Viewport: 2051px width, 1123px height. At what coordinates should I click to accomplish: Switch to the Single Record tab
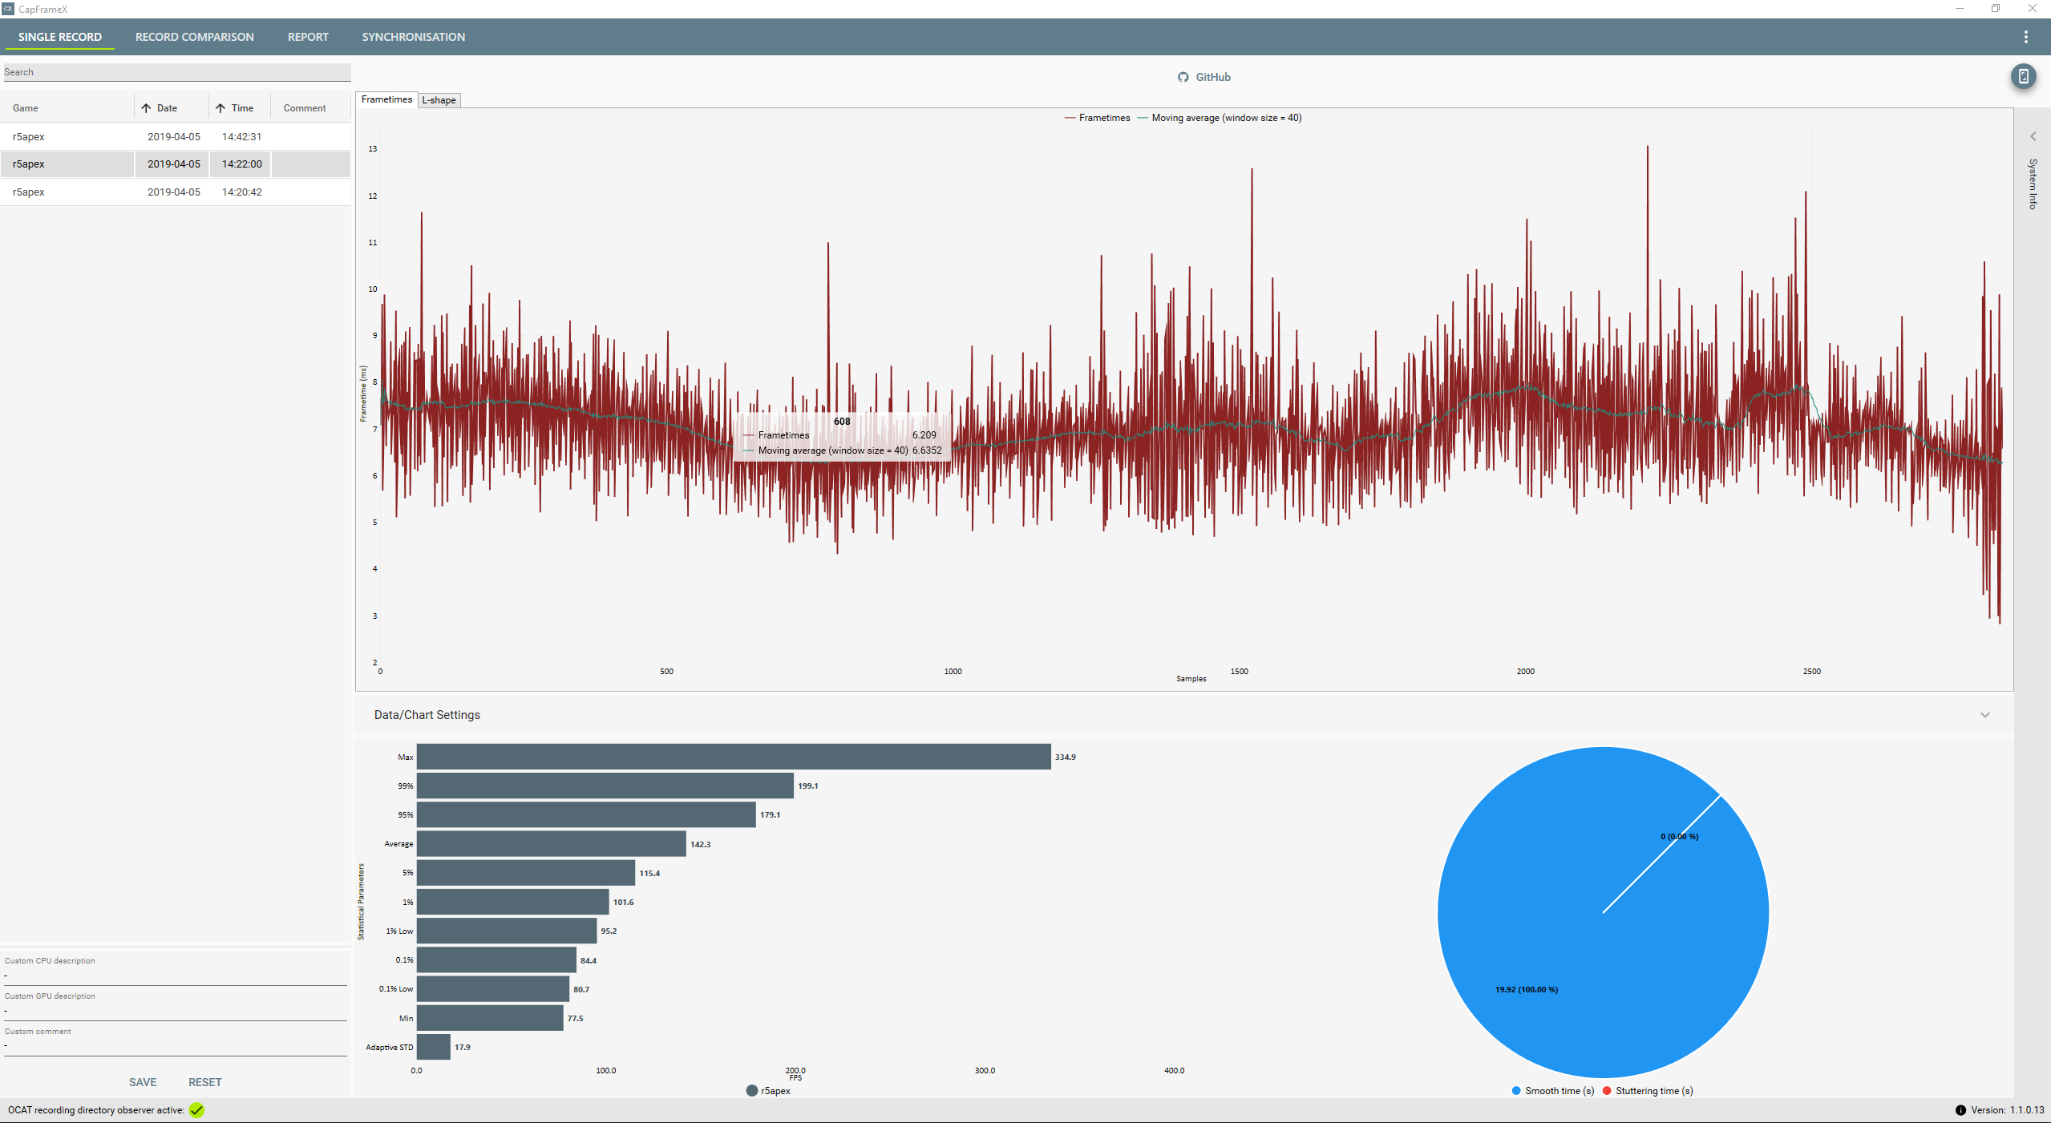tap(60, 37)
